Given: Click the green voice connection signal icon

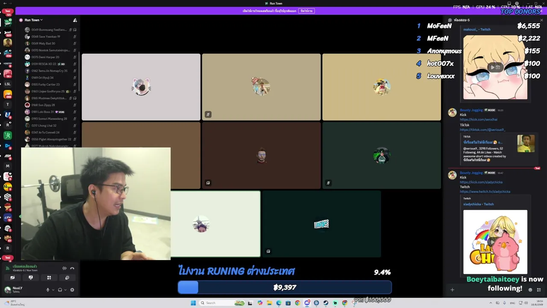Looking at the screenshot, I should pyautogui.click(x=8, y=268).
